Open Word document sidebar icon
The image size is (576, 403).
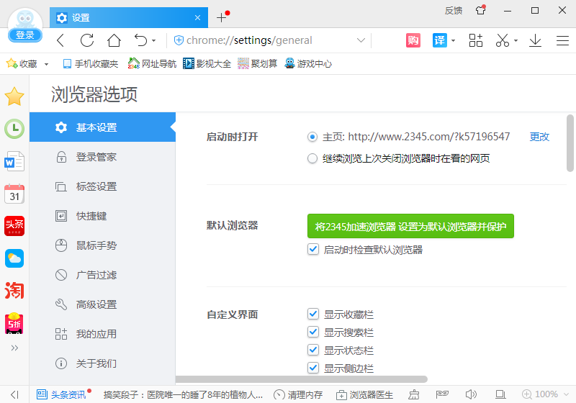pos(14,161)
